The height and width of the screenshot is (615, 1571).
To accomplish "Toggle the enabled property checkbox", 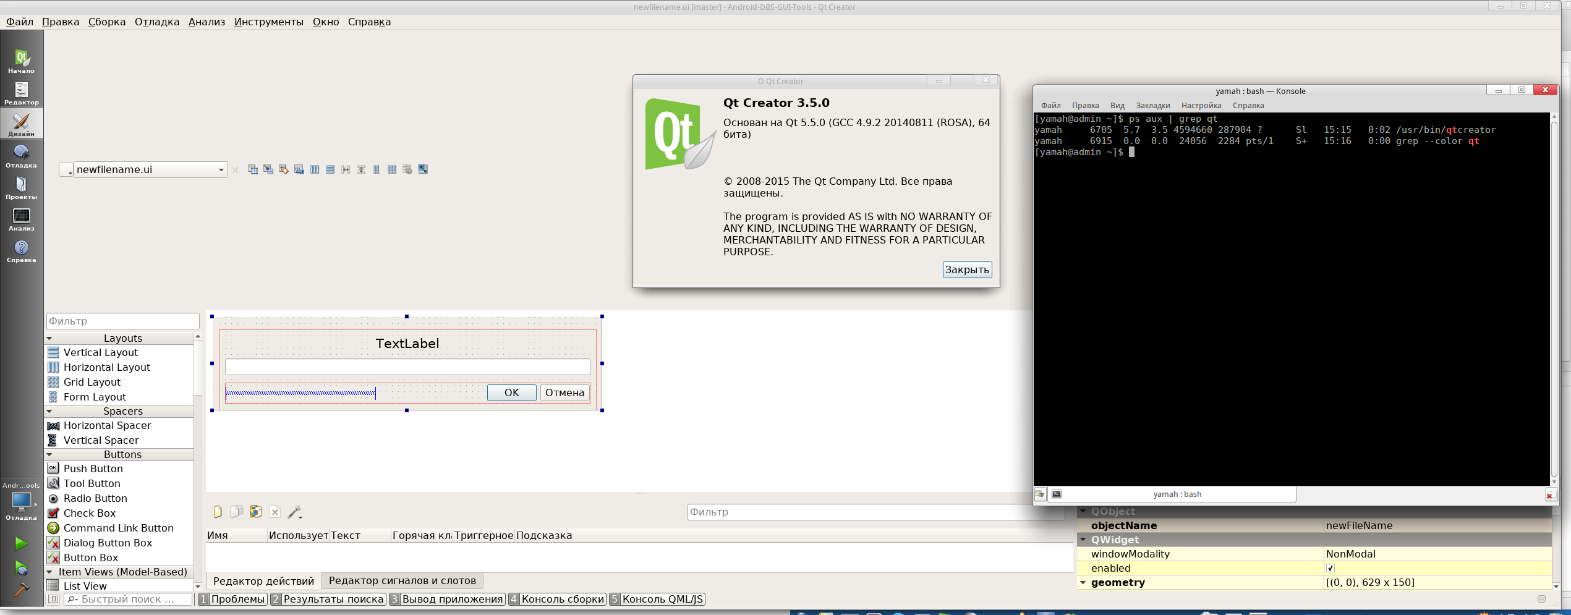I will coord(1330,568).
